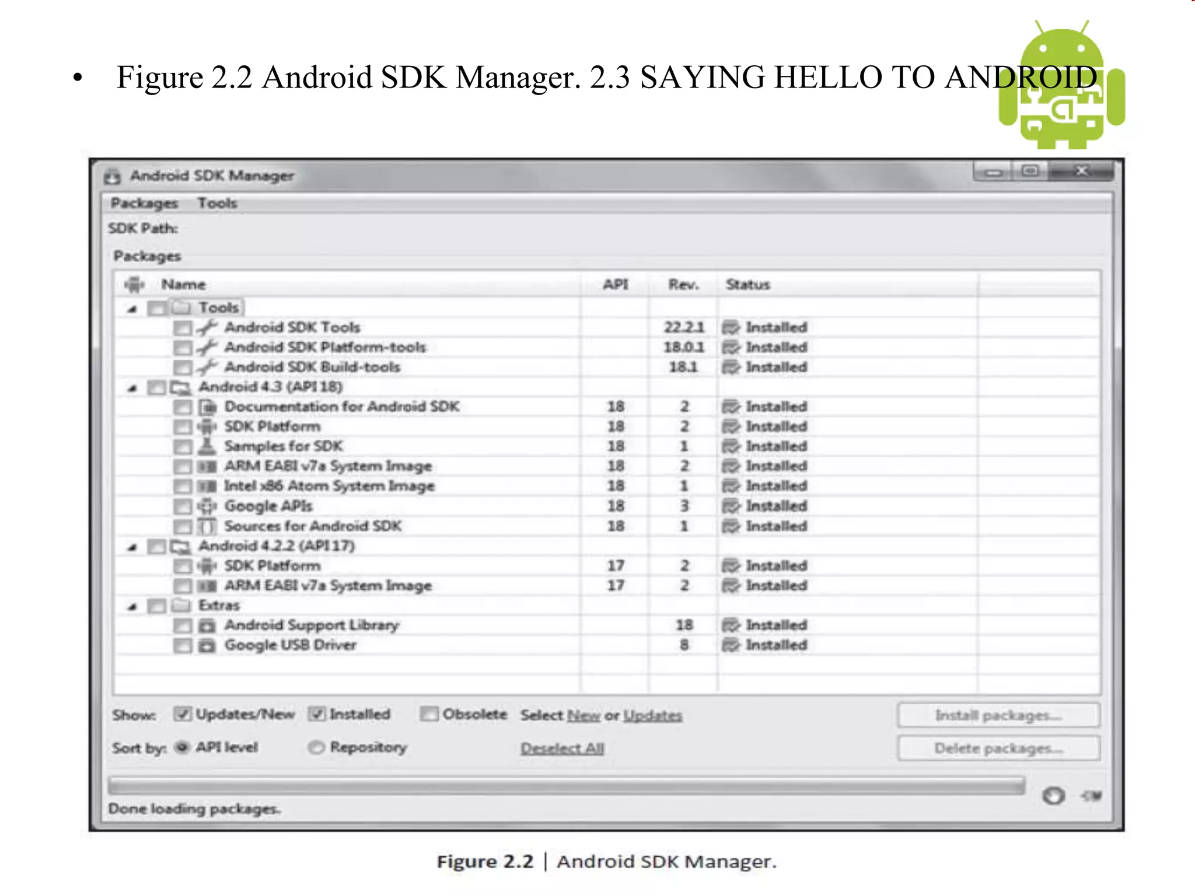1195x896 pixels.
Task: Select the Intel x86 Atom System Image text
Action: point(330,486)
